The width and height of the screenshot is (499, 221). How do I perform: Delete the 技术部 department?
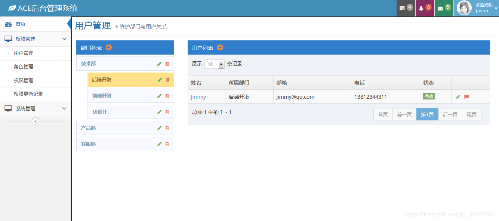[x=167, y=64]
